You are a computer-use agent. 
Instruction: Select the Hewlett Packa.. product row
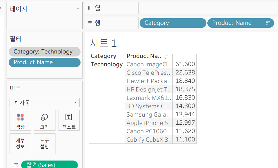pyautogui.click(x=149, y=81)
